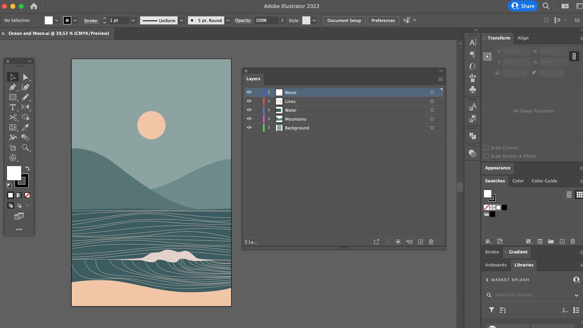The width and height of the screenshot is (583, 328).
Task: Expand the Water layer group
Action: (269, 110)
